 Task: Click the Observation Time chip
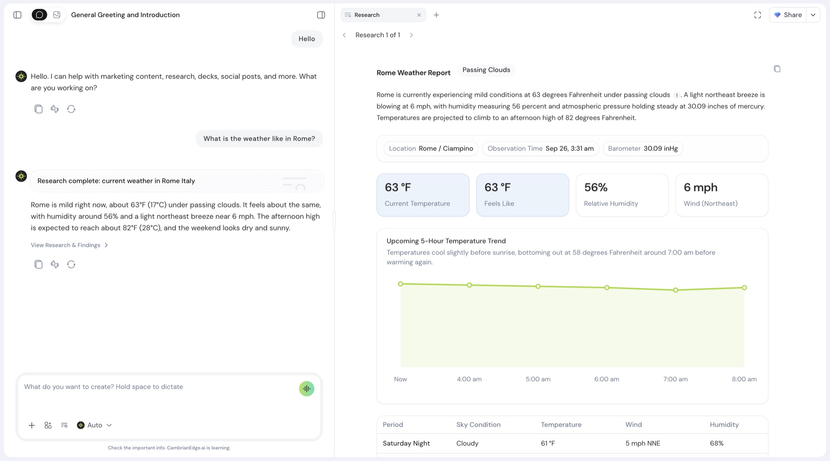[x=540, y=148]
